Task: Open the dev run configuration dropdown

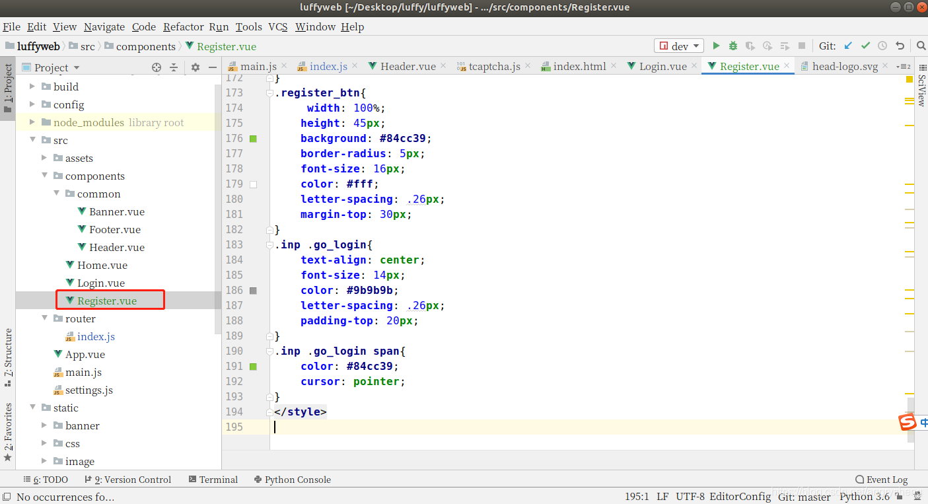Action: coord(678,46)
